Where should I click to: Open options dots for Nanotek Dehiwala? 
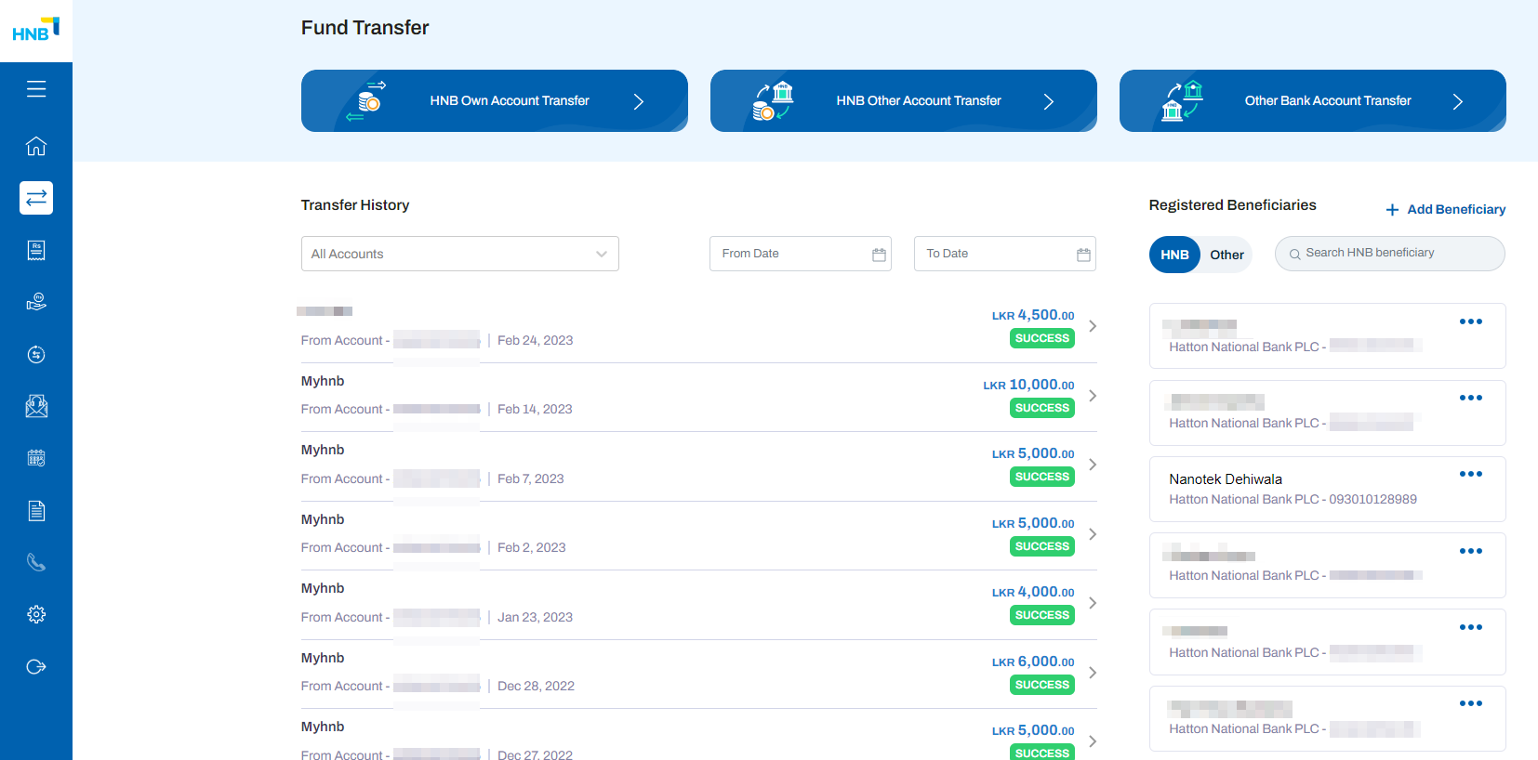[x=1471, y=474]
